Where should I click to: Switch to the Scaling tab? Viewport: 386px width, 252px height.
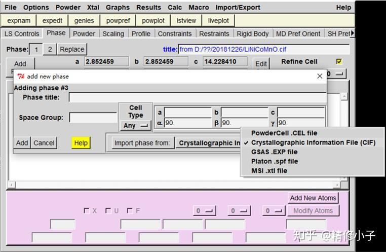pos(113,34)
